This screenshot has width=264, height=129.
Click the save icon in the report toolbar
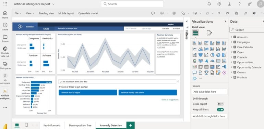[x=237, y=13]
